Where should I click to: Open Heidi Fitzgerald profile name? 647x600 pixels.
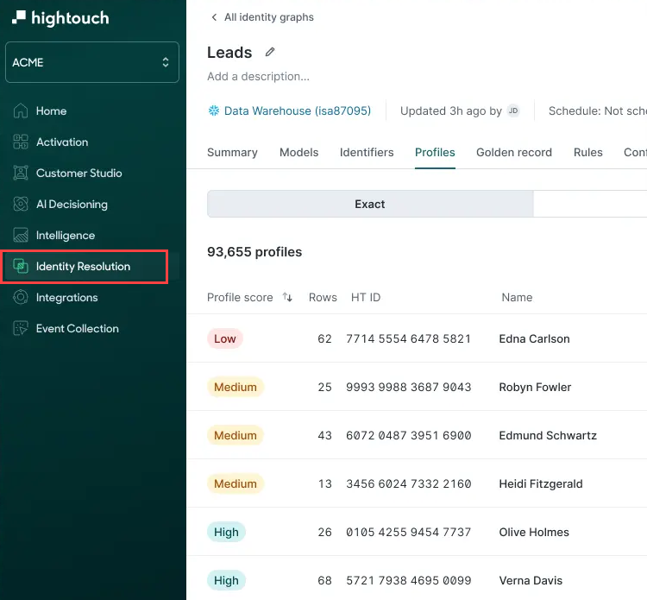[x=541, y=483]
